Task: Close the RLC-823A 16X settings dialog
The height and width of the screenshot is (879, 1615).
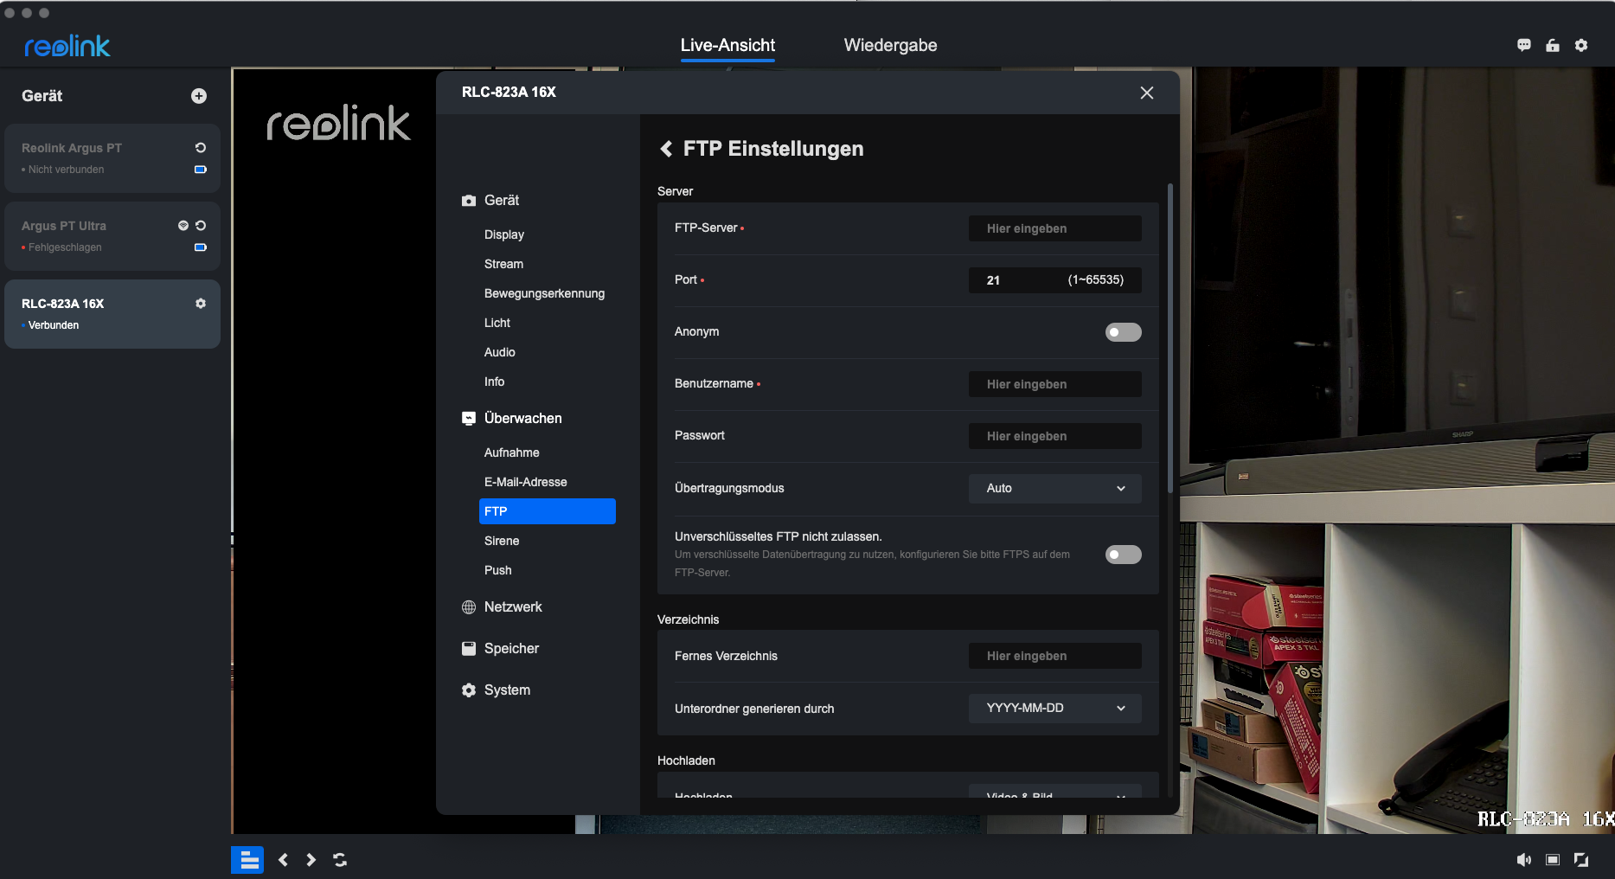Action: [1147, 93]
